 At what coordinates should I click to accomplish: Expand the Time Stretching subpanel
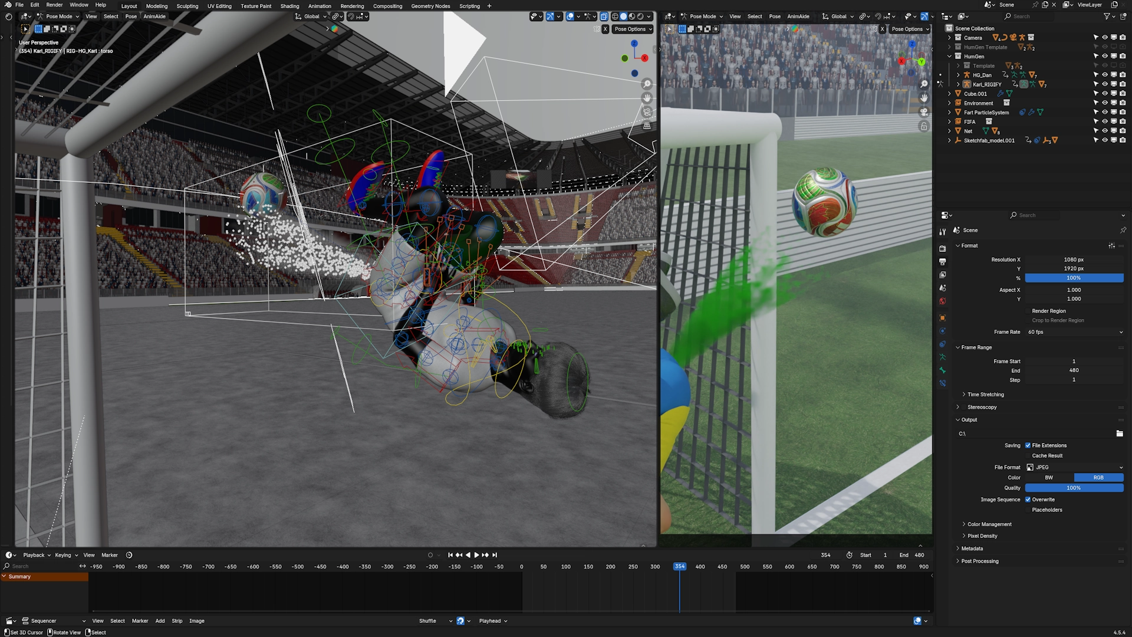[x=985, y=395]
